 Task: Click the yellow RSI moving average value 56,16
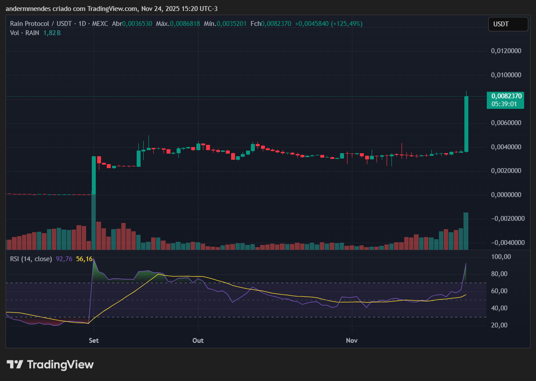point(85,259)
